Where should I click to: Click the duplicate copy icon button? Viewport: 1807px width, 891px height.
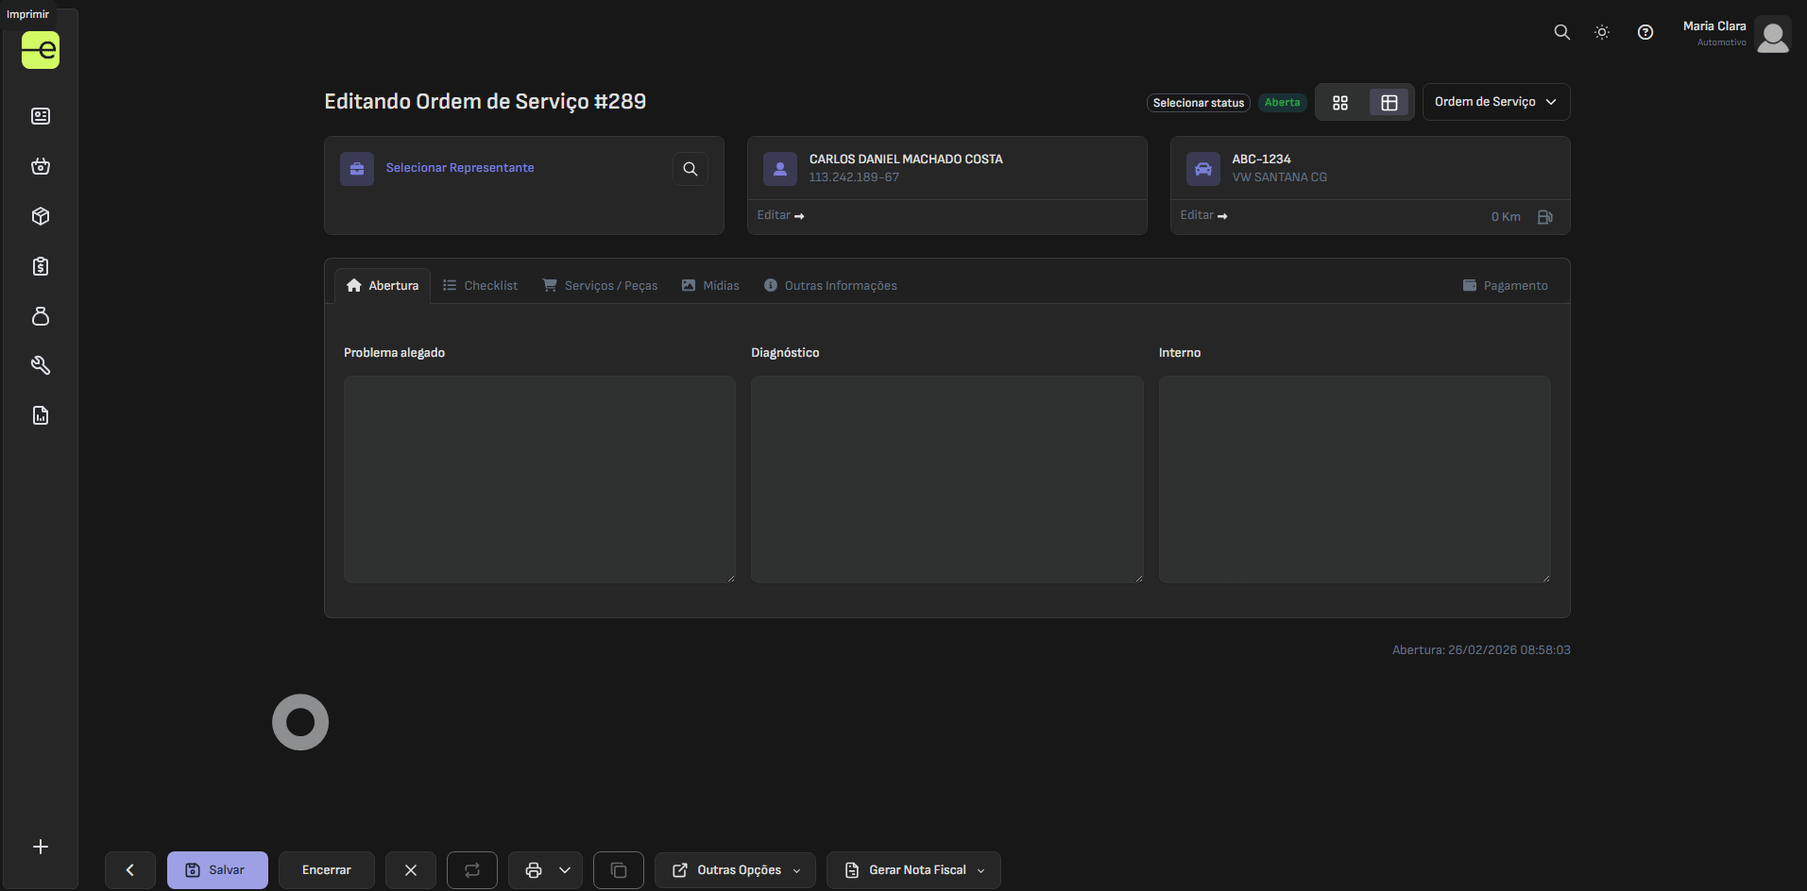[x=618, y=870]
